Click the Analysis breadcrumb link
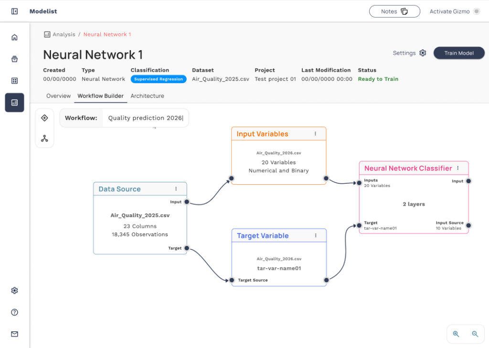489x348 pixels. coord(64,34)
